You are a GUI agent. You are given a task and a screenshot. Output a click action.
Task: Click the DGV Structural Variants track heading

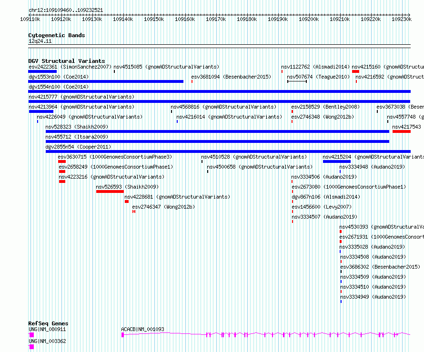click(67, 61)
